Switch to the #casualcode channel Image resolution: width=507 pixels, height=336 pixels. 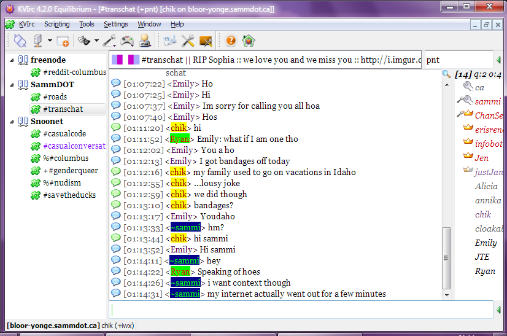click(64, 134)
